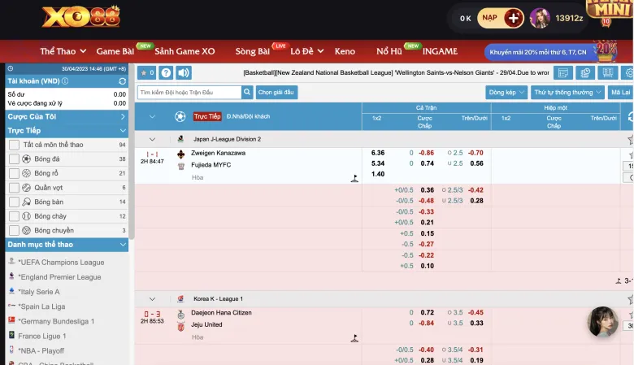Check the Quần vợt checkbox
Viewport: 634px width, 365px height.
14,188
